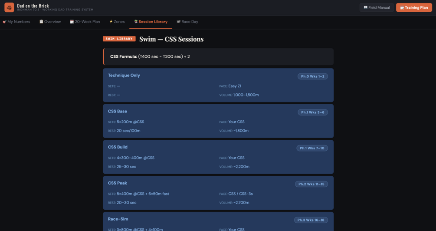The height and width of the screenshot is (231, 436).
Task: Click the Ph.2 Wks 11–15 badge
Action: tap(311, 184)
